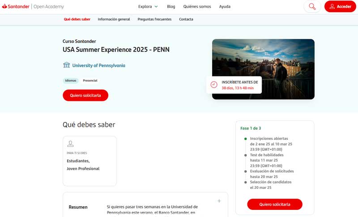Click the person icon in audience card
The image size is (358, 217).
coord(70,144)
